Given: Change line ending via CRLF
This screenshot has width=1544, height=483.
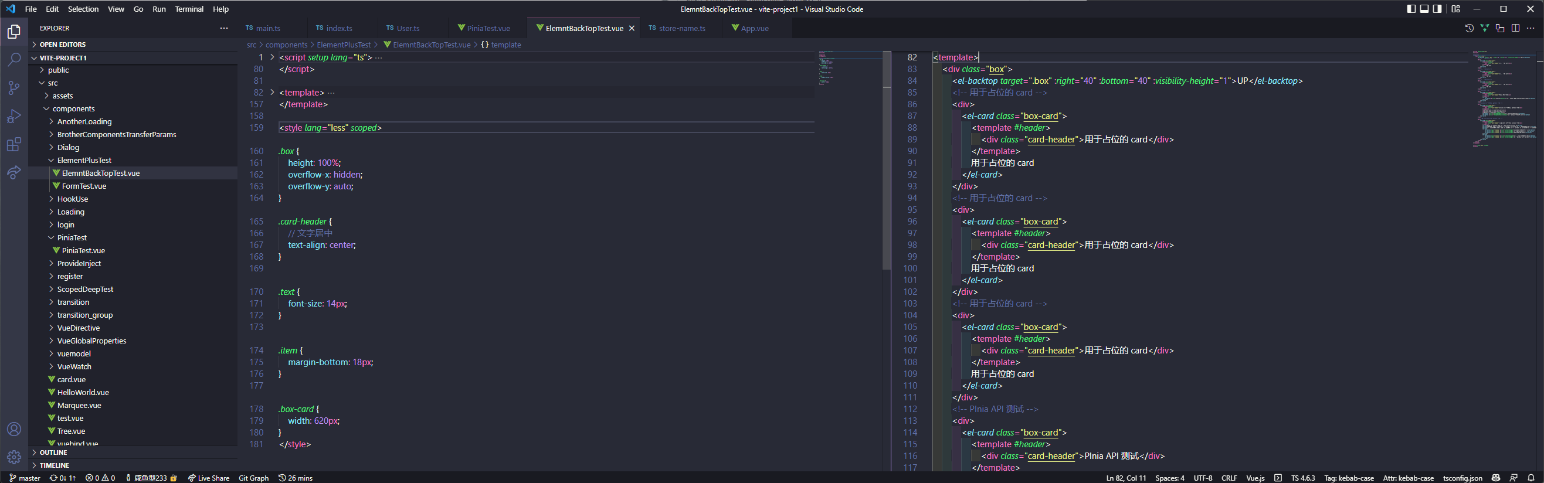Looking at the screenshot, I should click(x=1229, y=478).
